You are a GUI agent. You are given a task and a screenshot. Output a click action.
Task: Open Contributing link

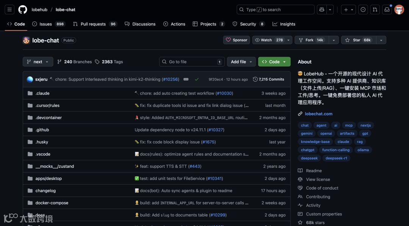coord(314,197)
